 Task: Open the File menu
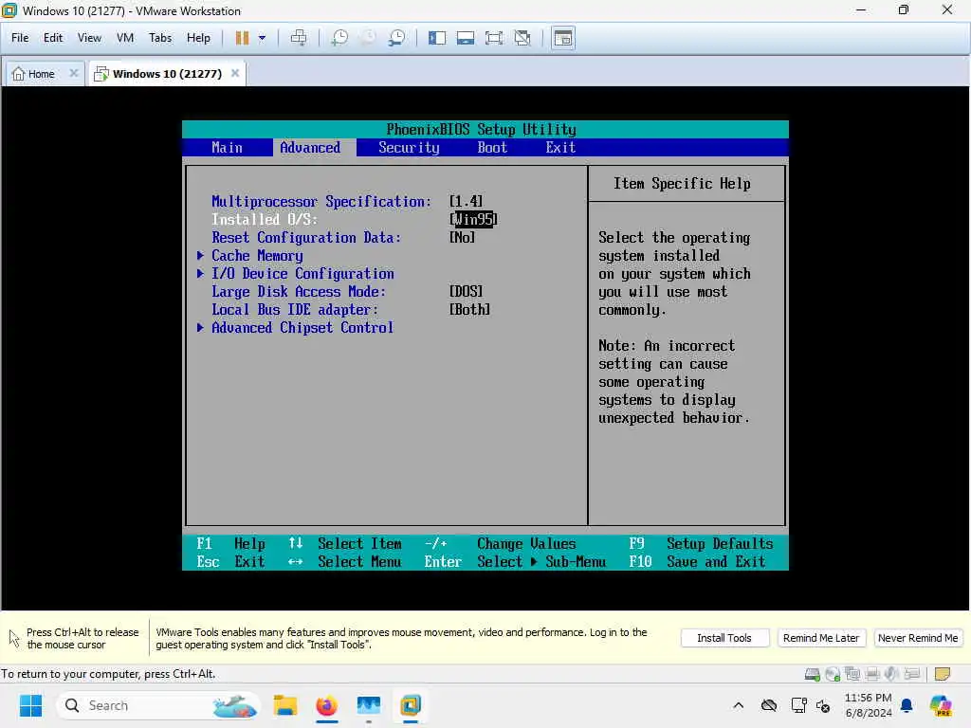[20, 38]
